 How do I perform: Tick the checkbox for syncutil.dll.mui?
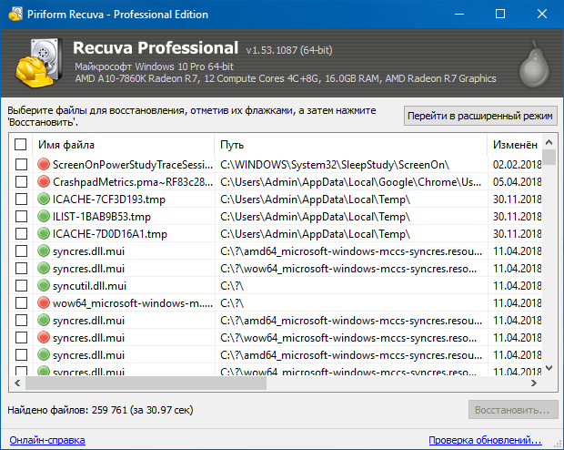(x=21, y=286)
